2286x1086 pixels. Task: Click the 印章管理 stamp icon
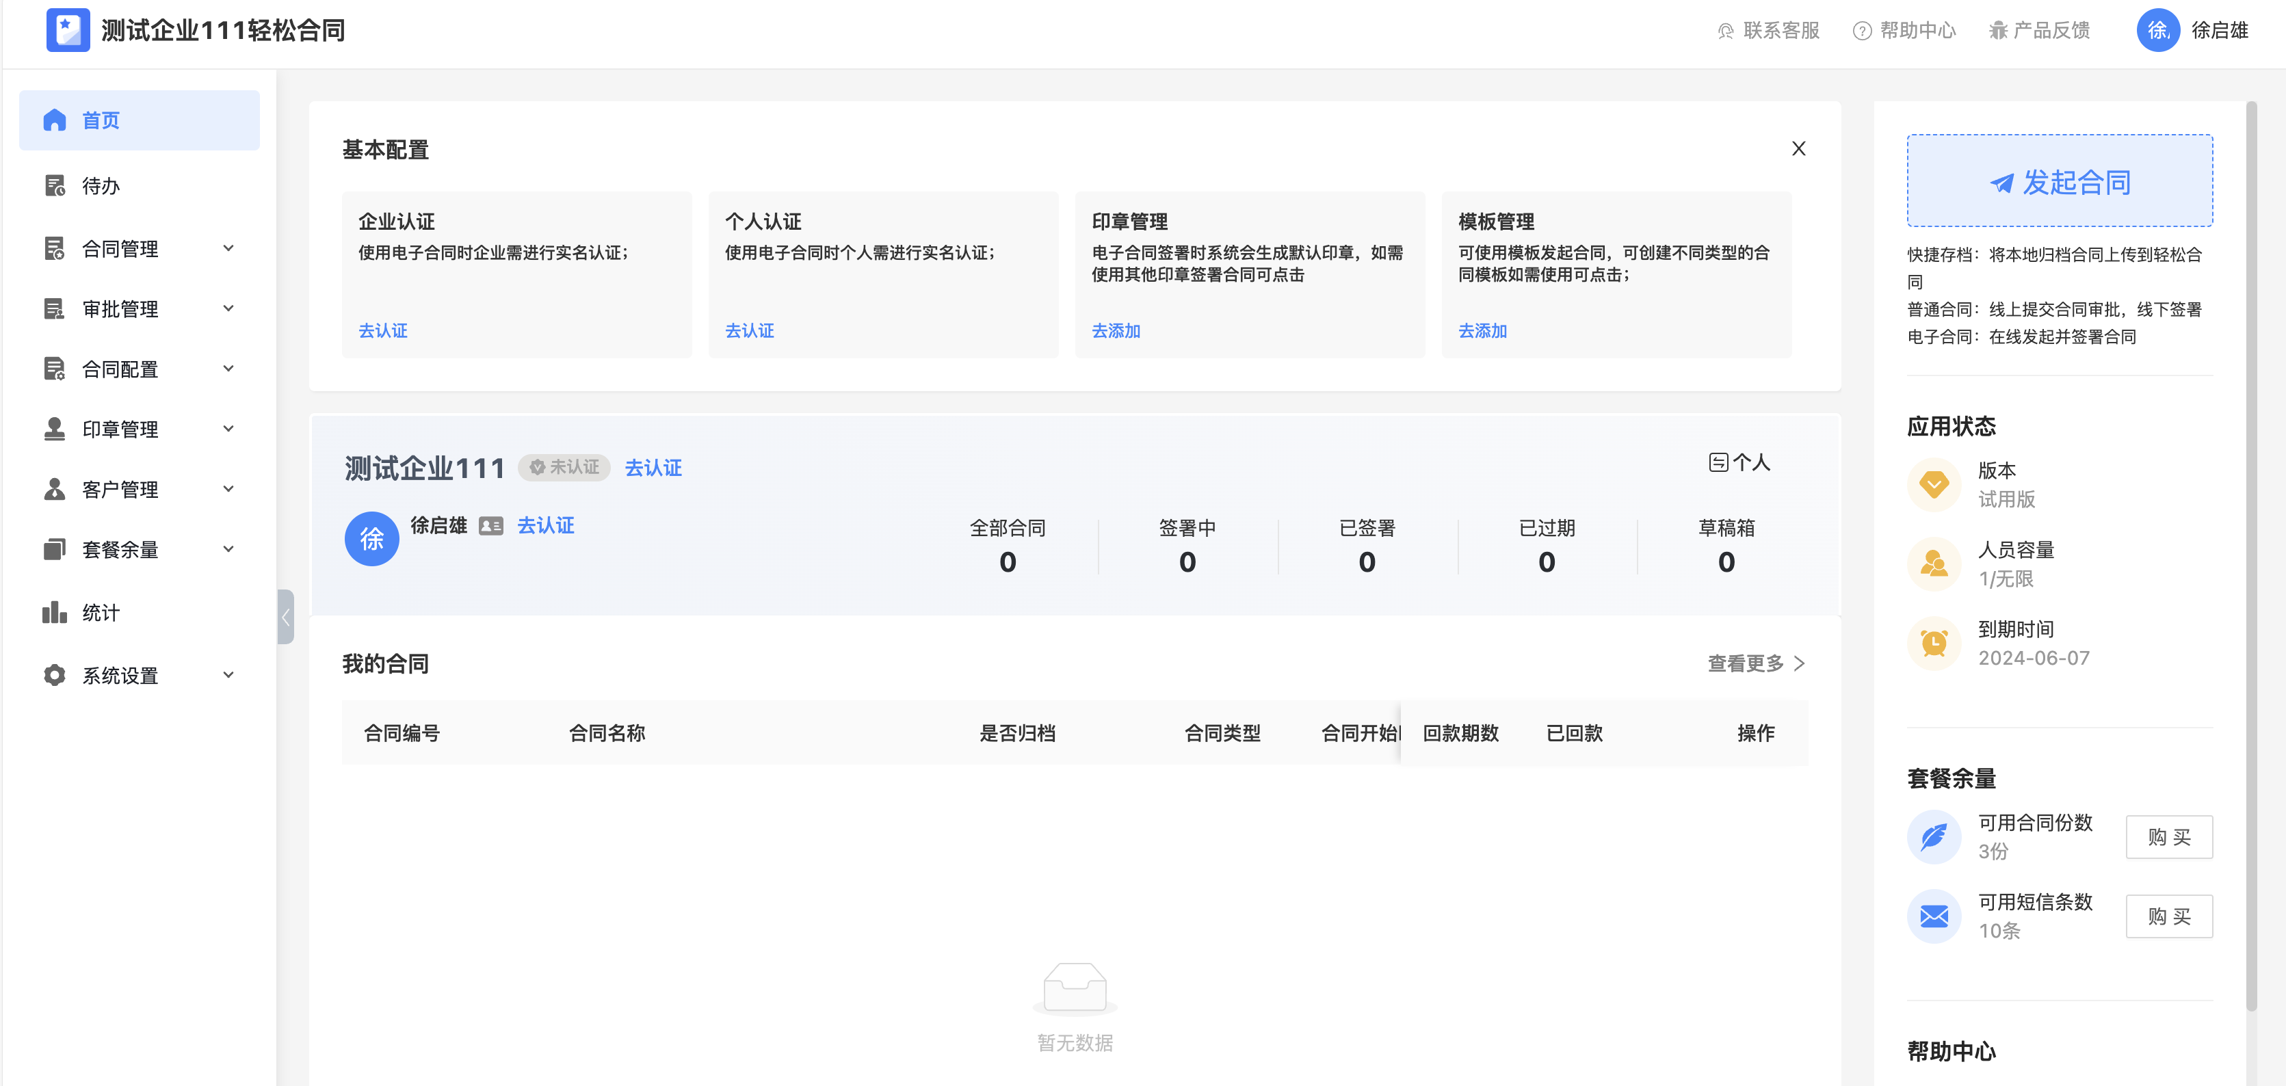point(55,429)
